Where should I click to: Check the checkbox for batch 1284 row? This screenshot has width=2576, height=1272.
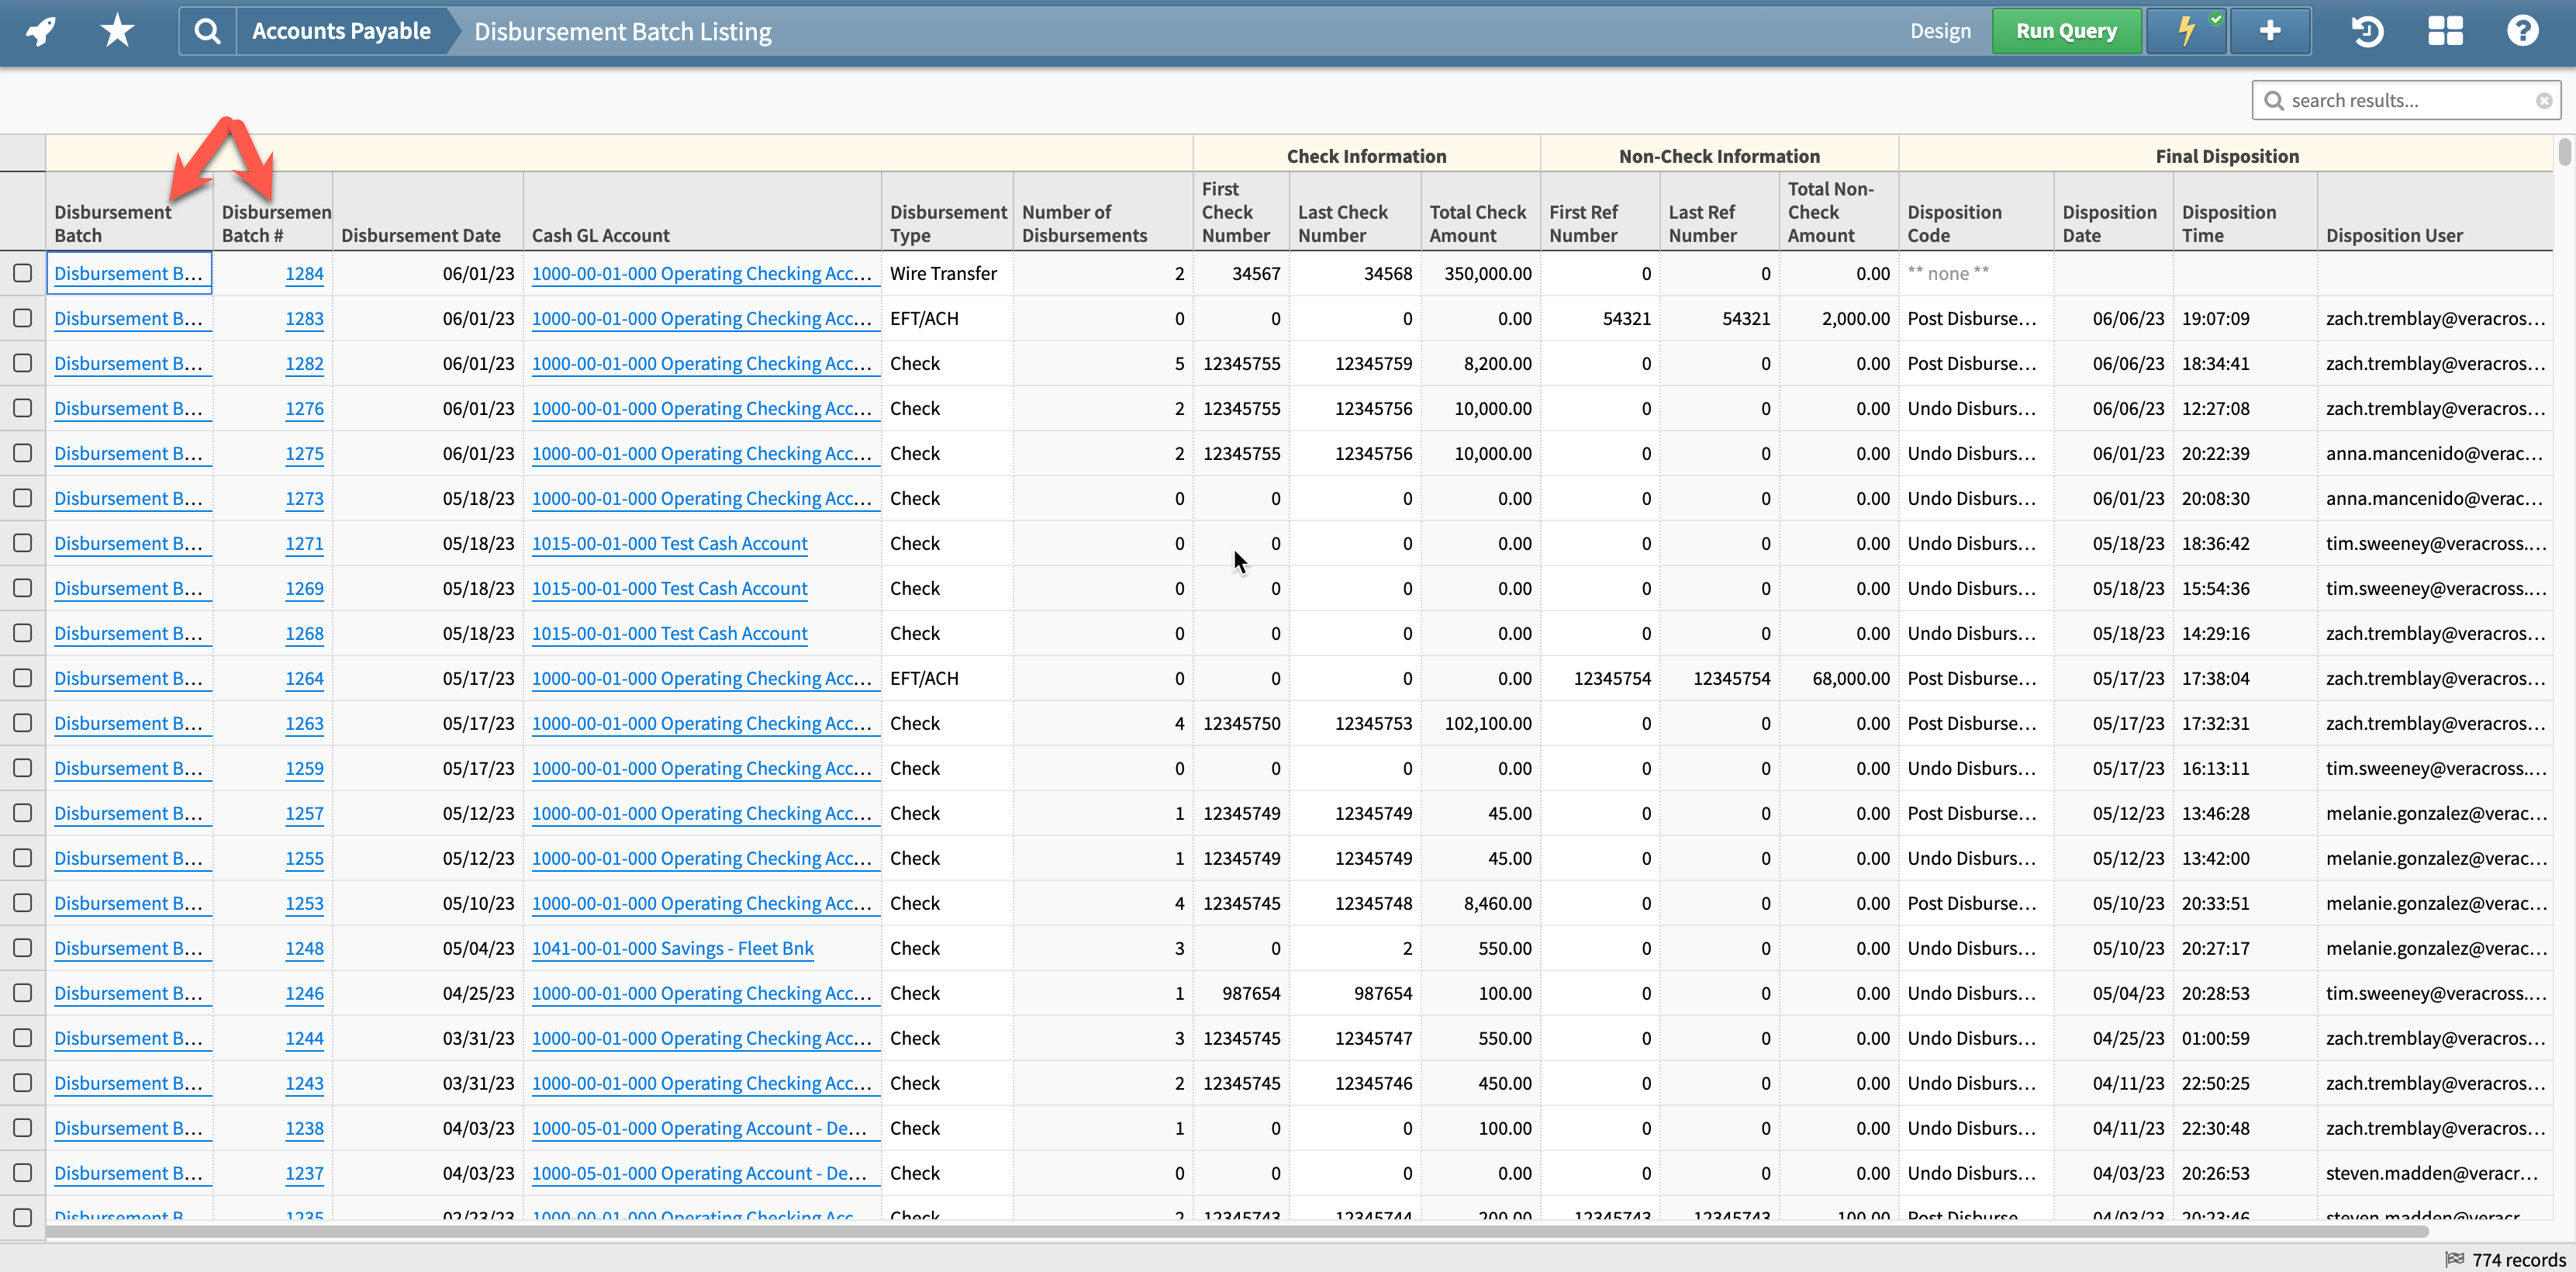pos(23,272)
